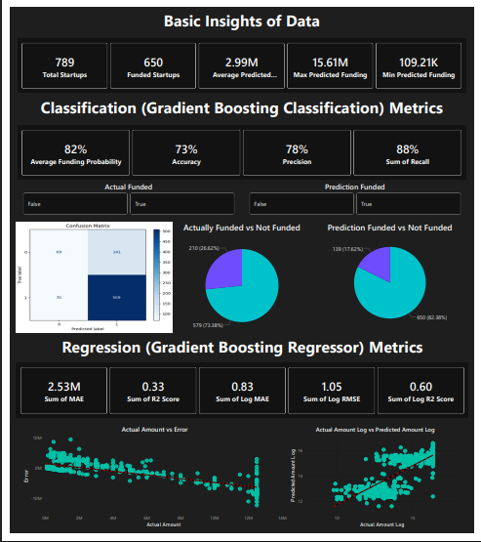The width and height of the screenshot is (481, 542).
Task: Click the 82% Average Funding Probability card
Action: pos(76,152)
